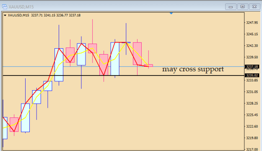Click the XAUUSD,M15 chart window icon

click(x=5, y=7)
